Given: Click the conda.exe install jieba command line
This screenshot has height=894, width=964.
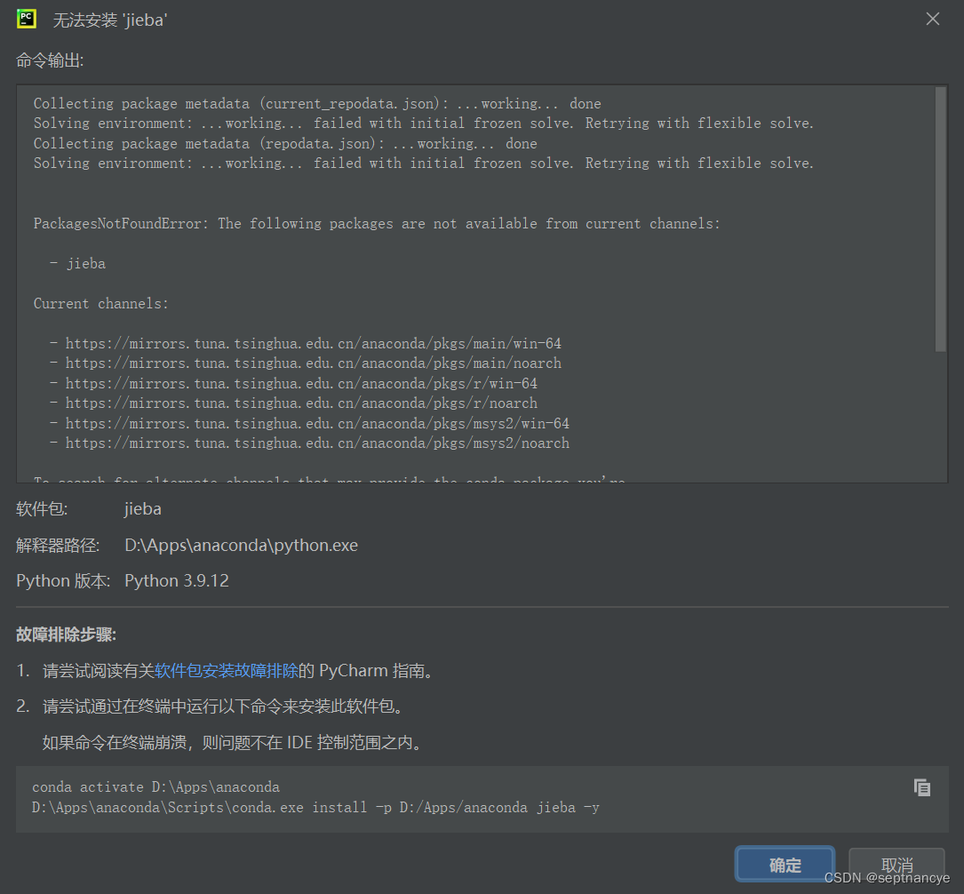Looking at the screenshot, I should 315,807.
